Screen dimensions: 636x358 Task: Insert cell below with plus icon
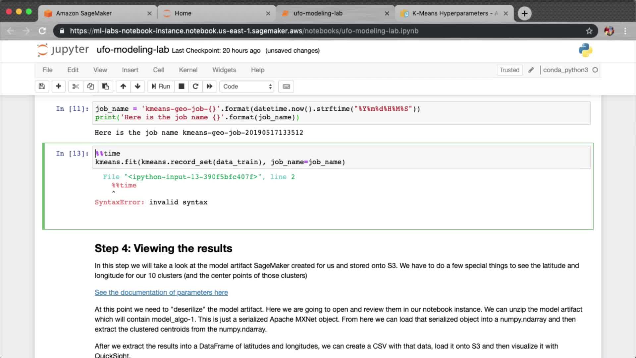[58, 87]
